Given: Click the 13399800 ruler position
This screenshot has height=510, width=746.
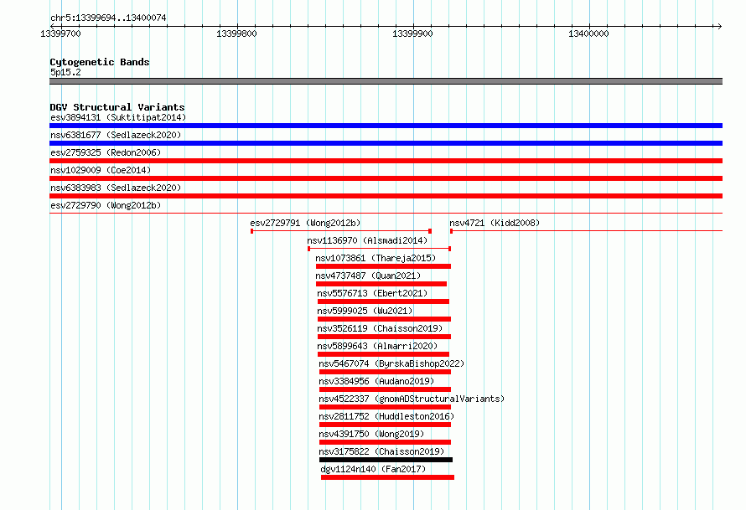Looking at the screenshot, I should pyautogui.click(x=236, y=33).
